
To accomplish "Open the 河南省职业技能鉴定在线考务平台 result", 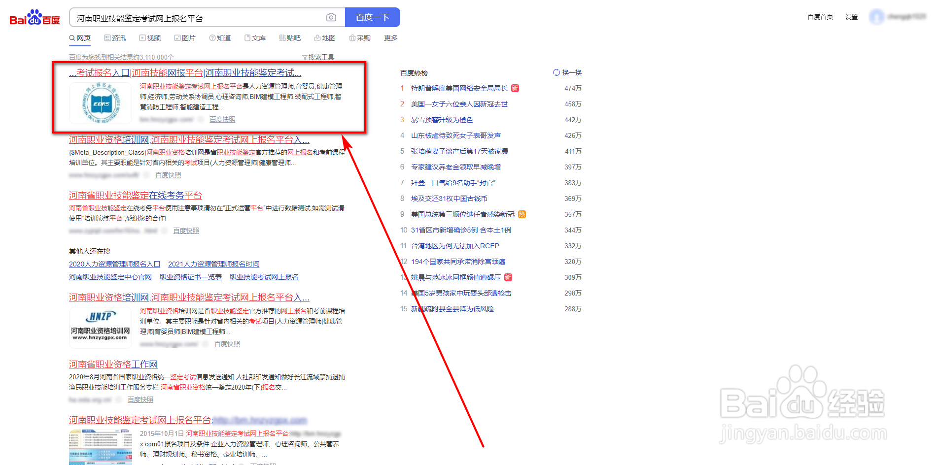I will point(135,195).
